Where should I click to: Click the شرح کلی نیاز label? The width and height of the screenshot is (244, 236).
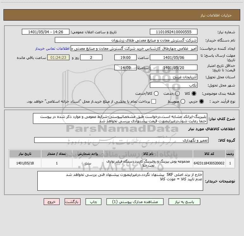222,119
